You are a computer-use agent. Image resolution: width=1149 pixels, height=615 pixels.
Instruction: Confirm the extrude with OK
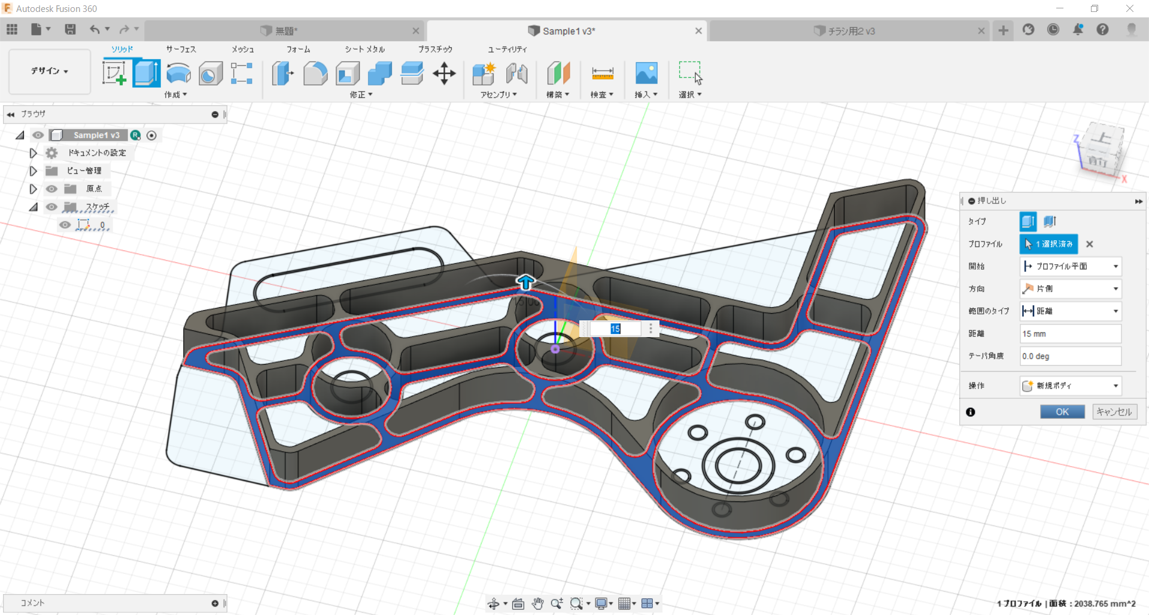tap(1062, 412)
